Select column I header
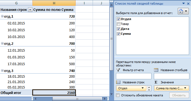Screen dimensions: 191x101 point(84,3)
